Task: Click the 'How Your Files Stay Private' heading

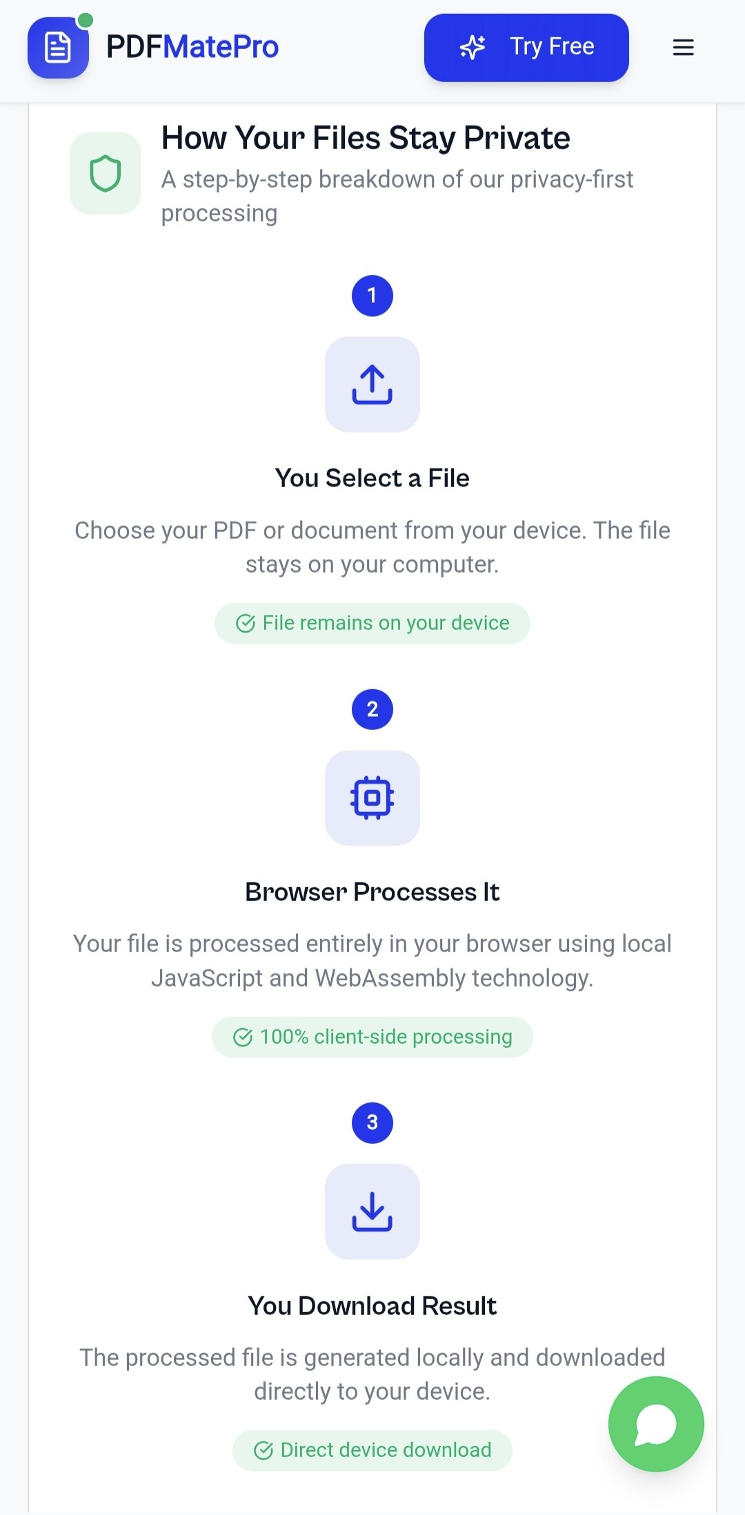Action: pos(366,137)
